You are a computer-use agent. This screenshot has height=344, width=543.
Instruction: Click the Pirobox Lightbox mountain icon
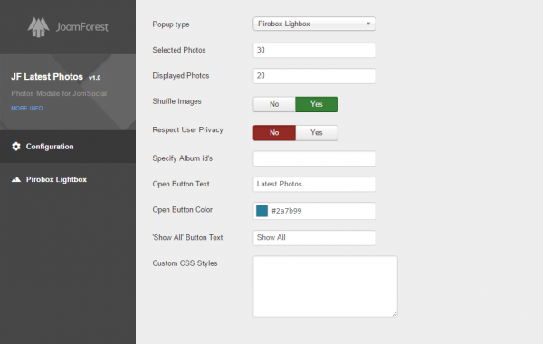[16, 179]
